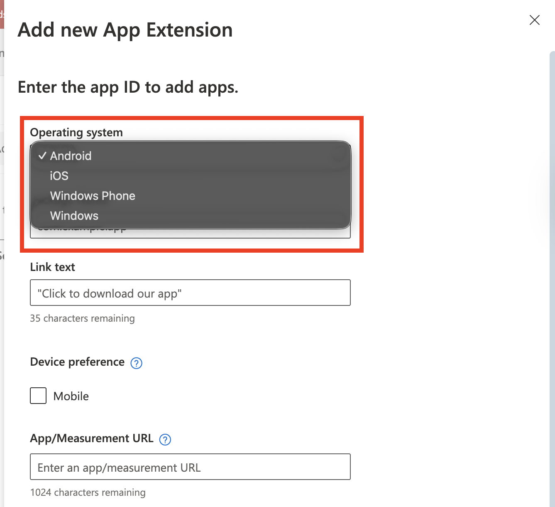Image resolution: width=555 pixels, height=507 pixels.
Task: Close the Add new App Extension dialog
Action: coord(534,20)
